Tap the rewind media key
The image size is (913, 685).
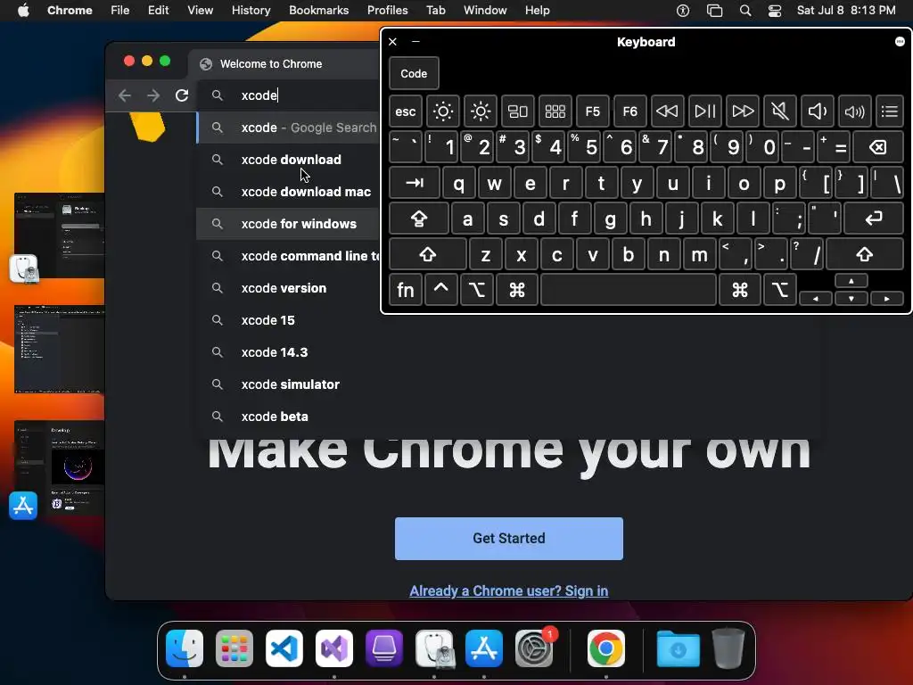[667, 111]
